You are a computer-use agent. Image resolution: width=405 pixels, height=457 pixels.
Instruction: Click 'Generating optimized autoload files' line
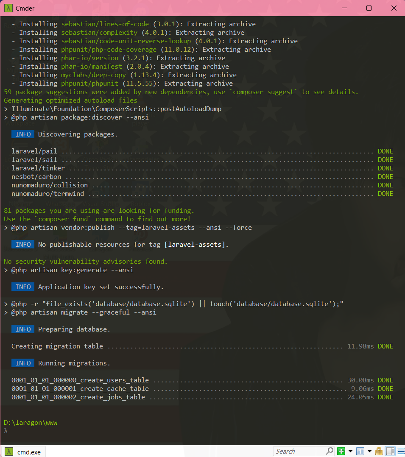tap(70, 100)
